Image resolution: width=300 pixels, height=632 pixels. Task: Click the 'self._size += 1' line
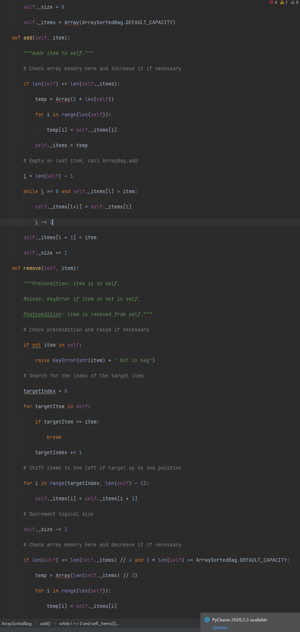coord(45,253)
